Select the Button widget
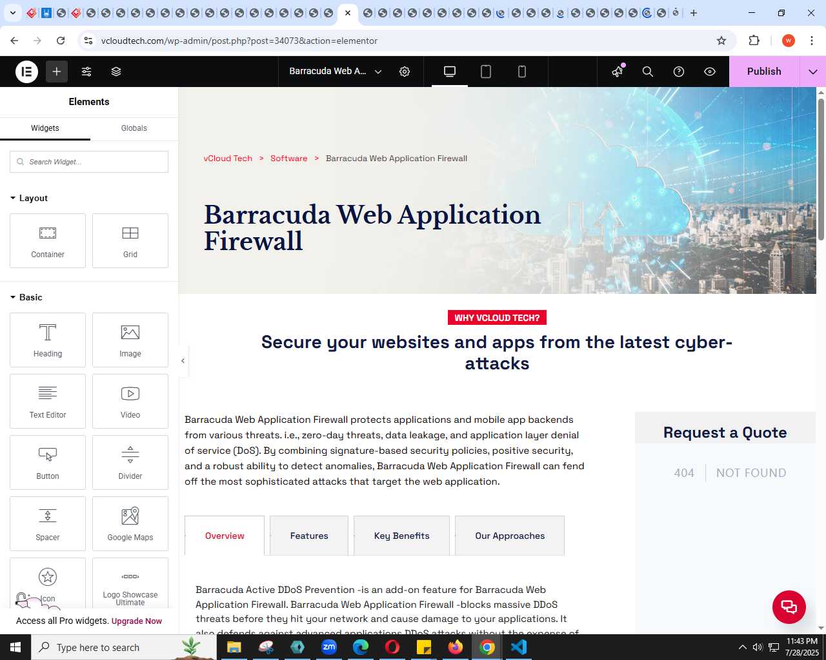 coord(48,462)
